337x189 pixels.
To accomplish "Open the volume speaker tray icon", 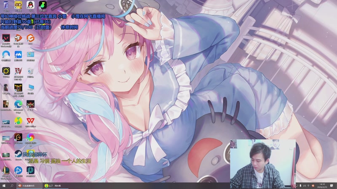I will coord(304,186).
